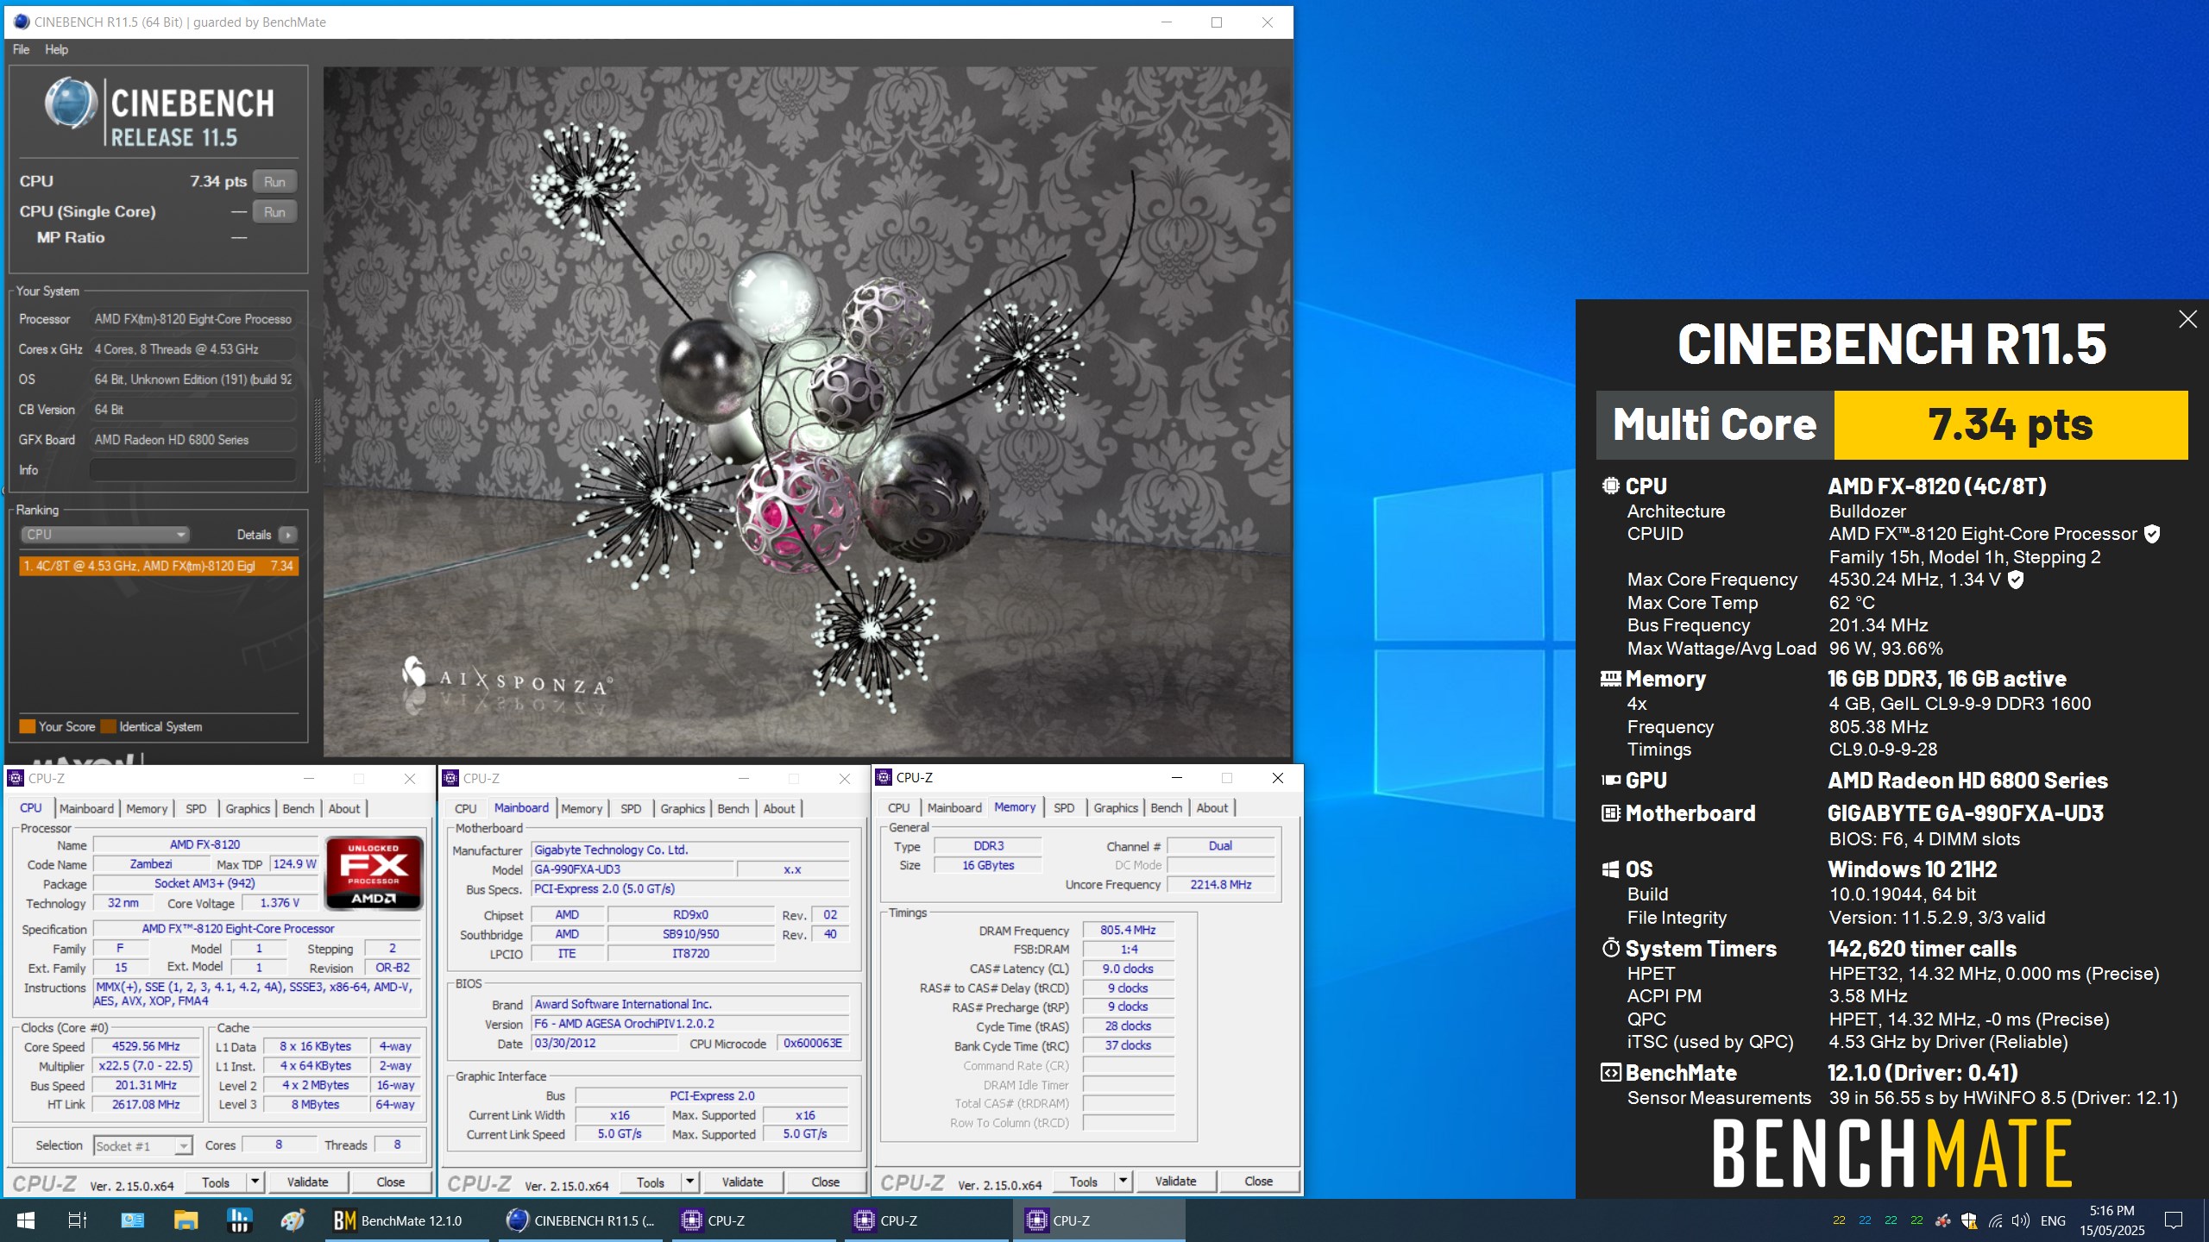2209x1242 pixels.
Task: Click the Core Speed value 4529.56 MHz
Action: coord(146,1046)
